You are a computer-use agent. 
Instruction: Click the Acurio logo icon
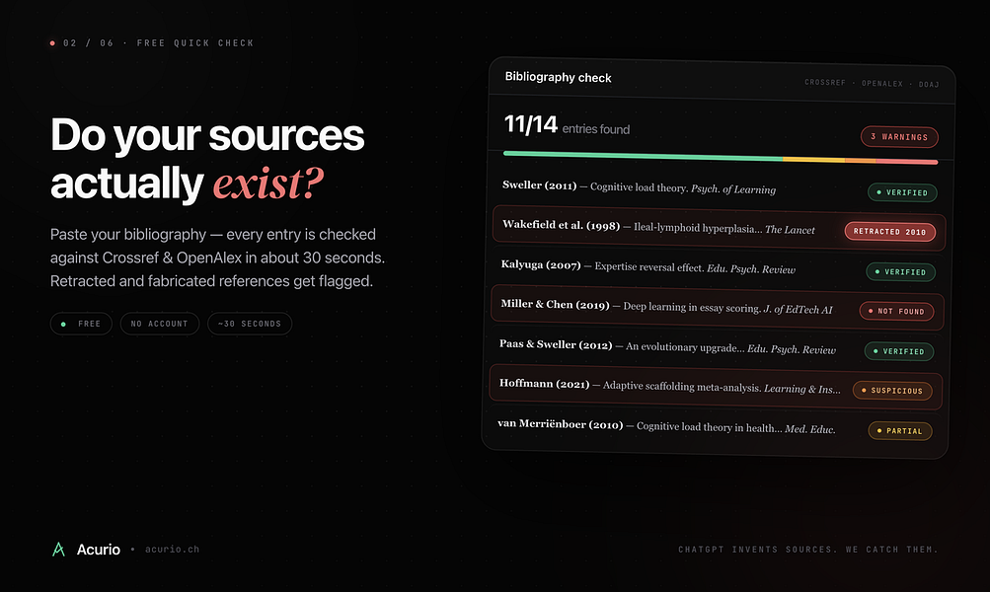(x=58, y=550)
